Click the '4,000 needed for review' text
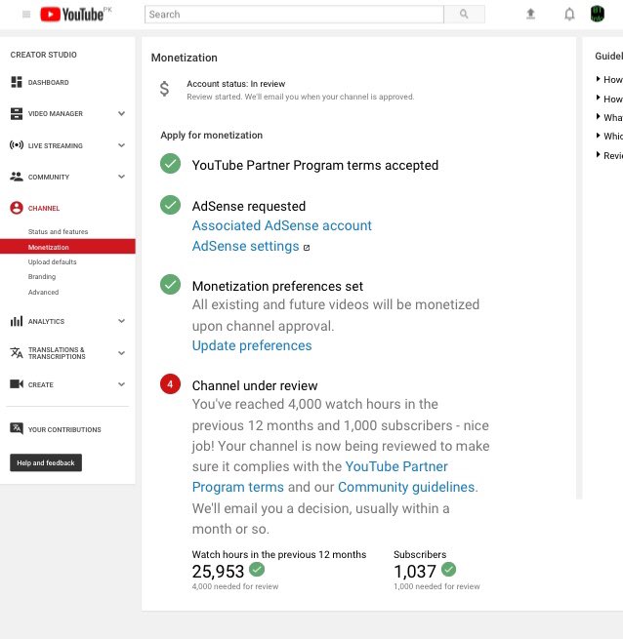 coord(235,586)
